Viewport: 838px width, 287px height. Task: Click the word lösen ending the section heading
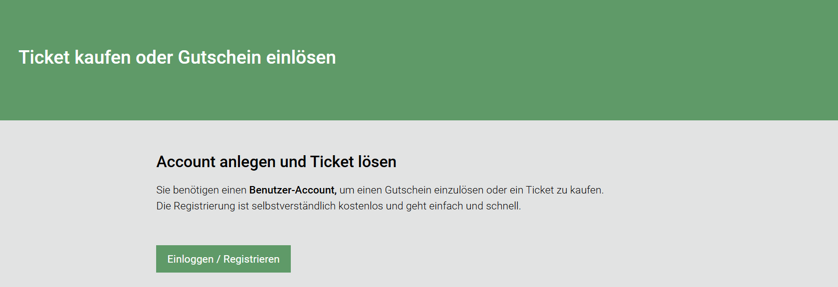(x=377, y=162)
